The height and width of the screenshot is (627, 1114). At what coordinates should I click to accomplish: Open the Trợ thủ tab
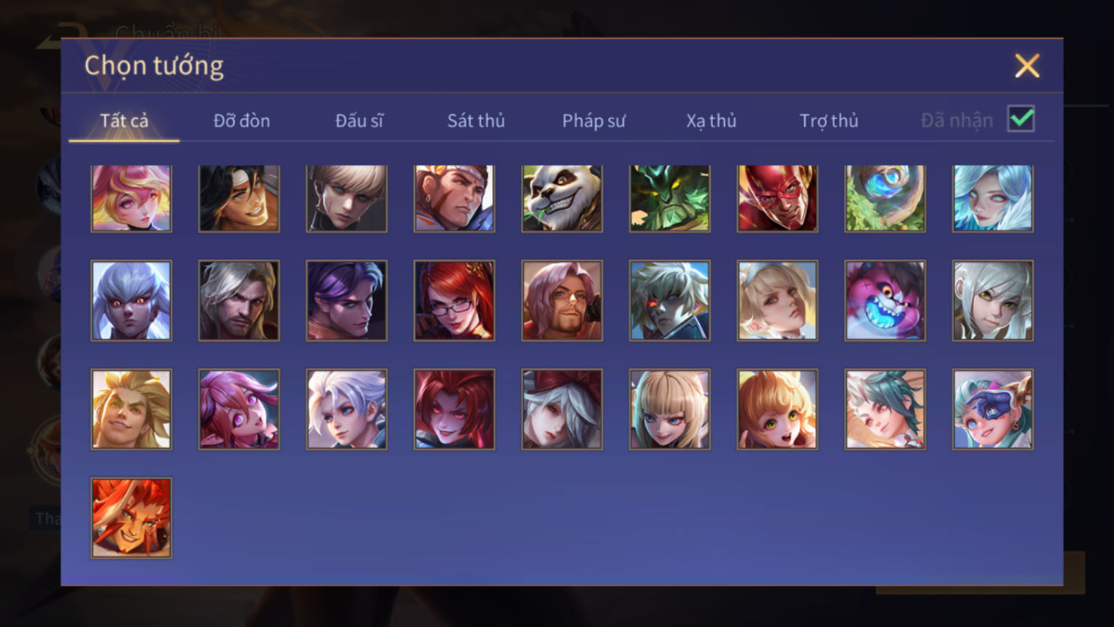tap(829, 121)
